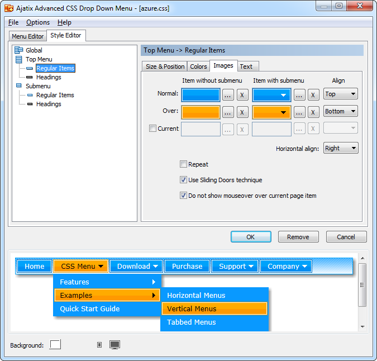Browse image for Over item with submenu
377x361 pixels.
(299, 112)
